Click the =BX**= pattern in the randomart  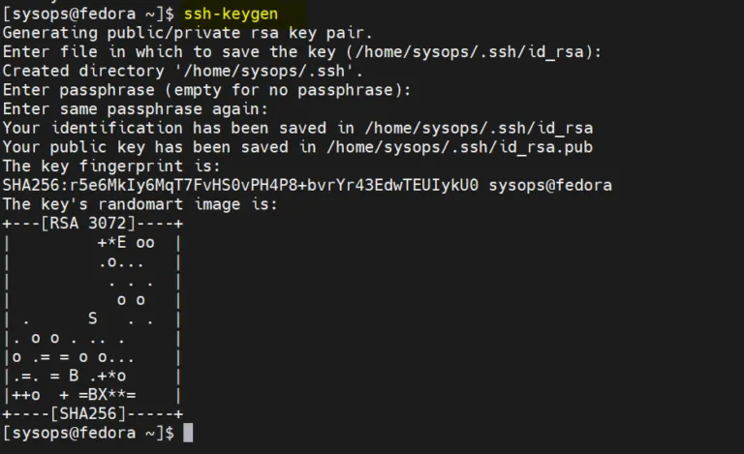pyautogui.click(x=108, y=395)
